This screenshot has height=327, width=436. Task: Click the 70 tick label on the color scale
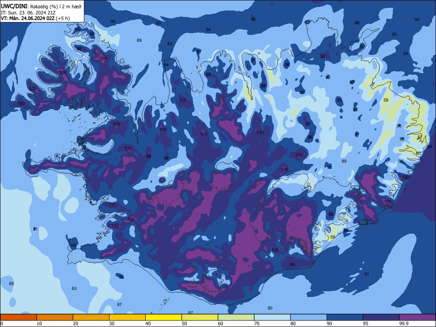point(257,324)
